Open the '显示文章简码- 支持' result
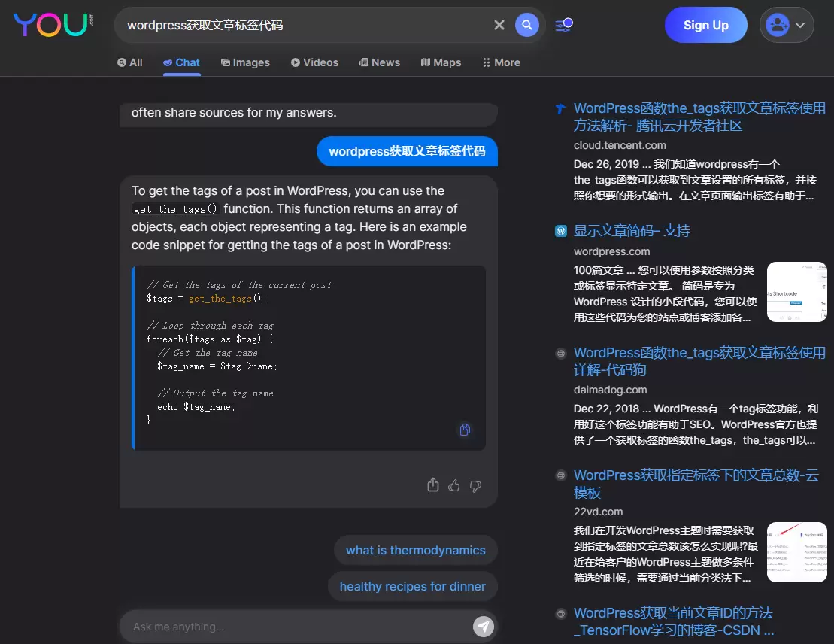The height and width of the screenshot is (644, 834). tap(632, 231)
